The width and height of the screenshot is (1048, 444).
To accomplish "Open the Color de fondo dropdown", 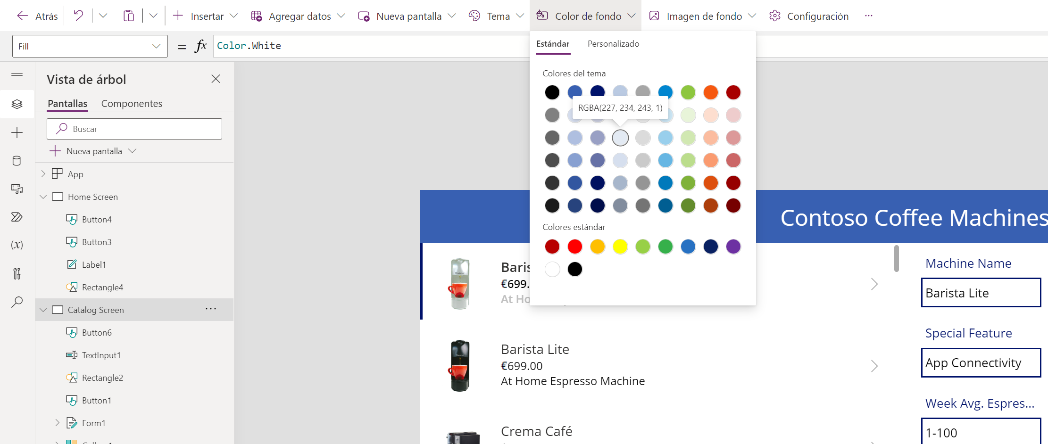I will coord(586,16).
